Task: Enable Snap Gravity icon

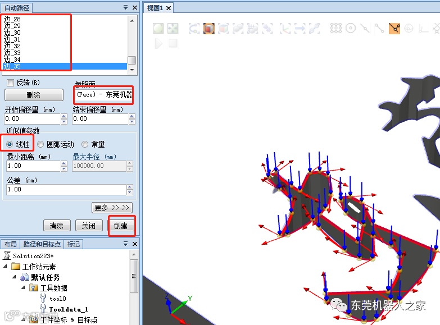Action: tap(409, 28)
